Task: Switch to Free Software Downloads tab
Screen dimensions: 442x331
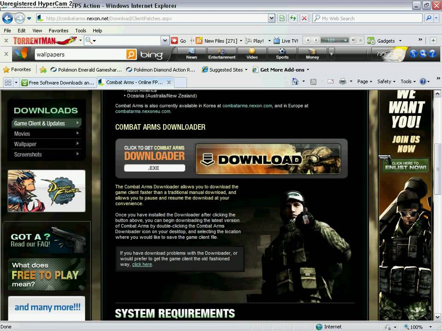Action: click(58, 83)
